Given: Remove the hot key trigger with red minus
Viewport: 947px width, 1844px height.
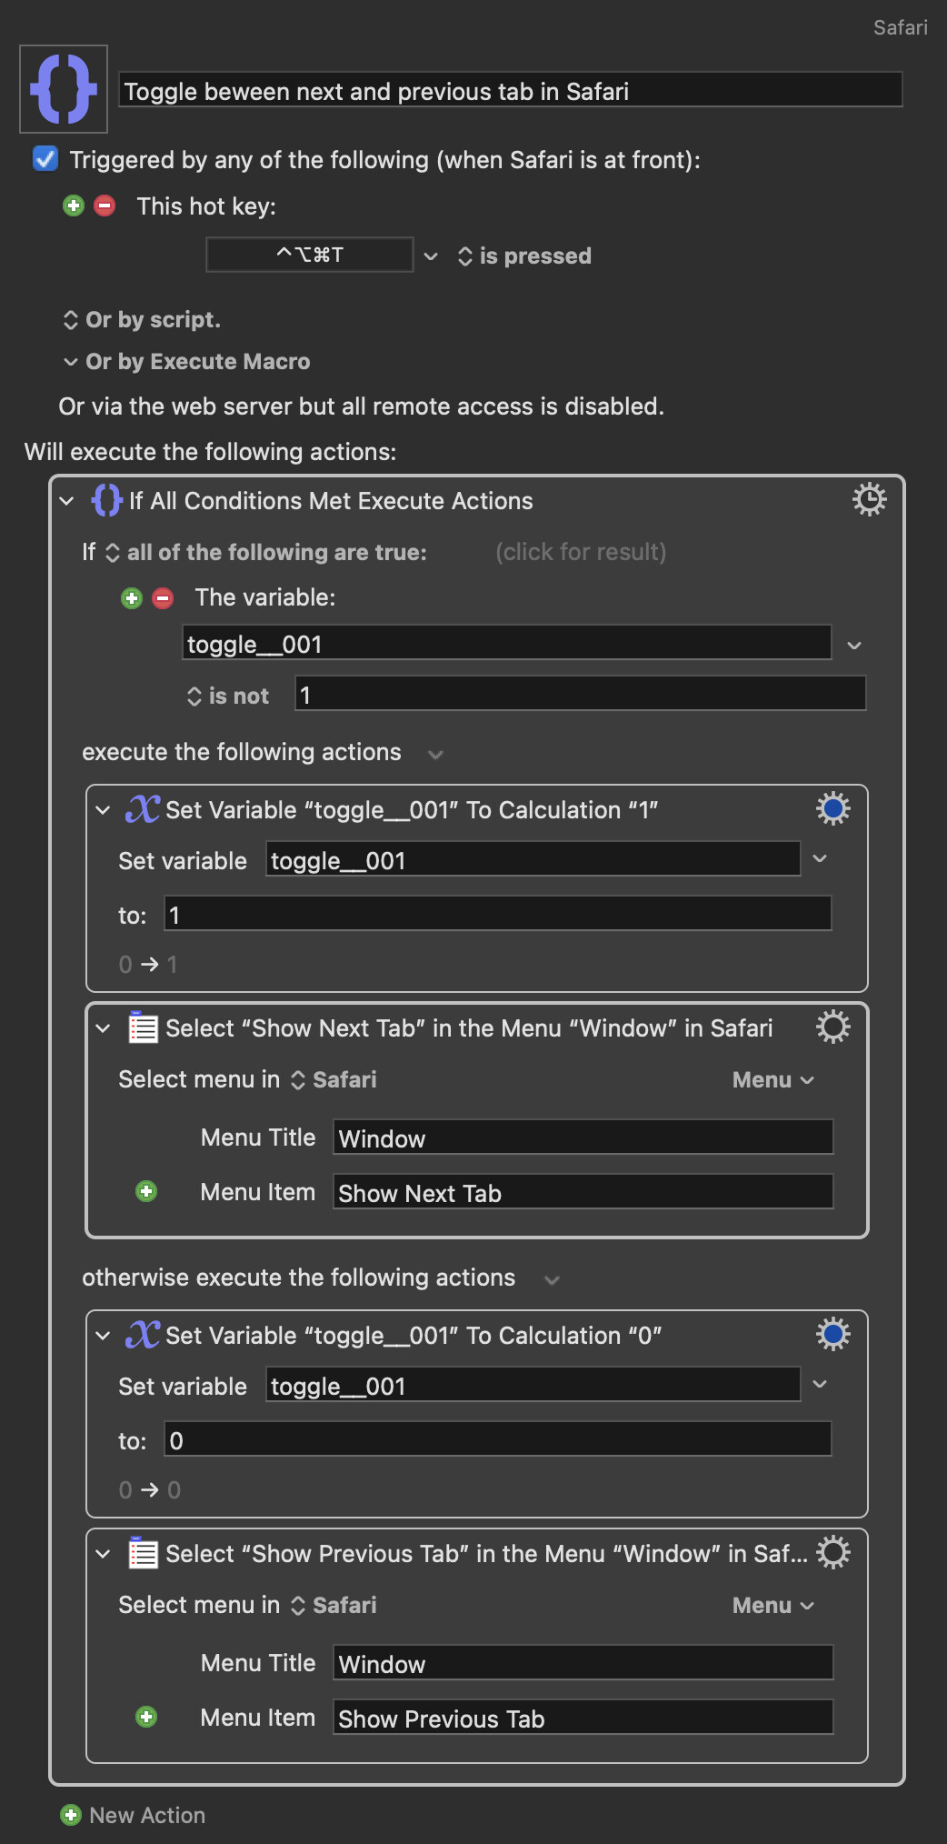Looking at the screenshot, I should pyautogui.click(x=105, y=205).
